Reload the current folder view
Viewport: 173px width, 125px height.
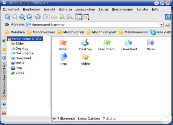(x=38, y=17)
